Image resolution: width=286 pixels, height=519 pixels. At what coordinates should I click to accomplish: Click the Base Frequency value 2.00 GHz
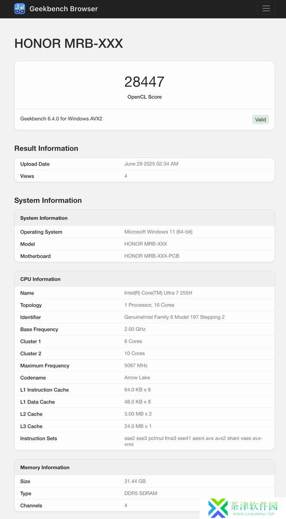pyautogui.click(x=135, y=329)
